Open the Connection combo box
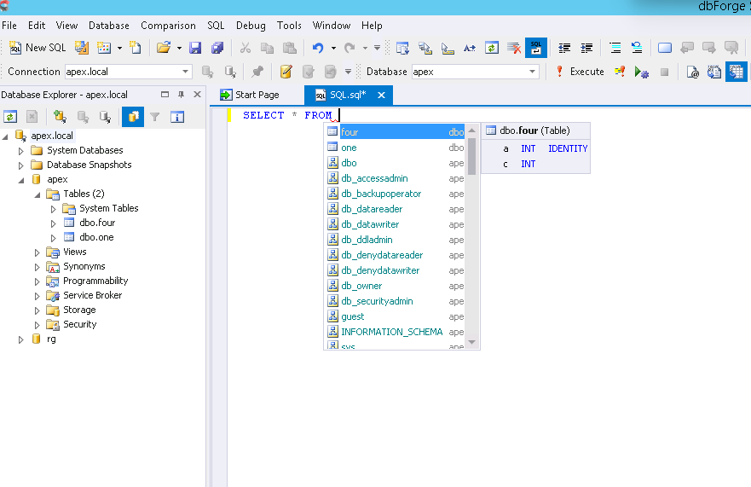This screenshot has height=487, width=751. pyautogui.click(x=129, y=72)
